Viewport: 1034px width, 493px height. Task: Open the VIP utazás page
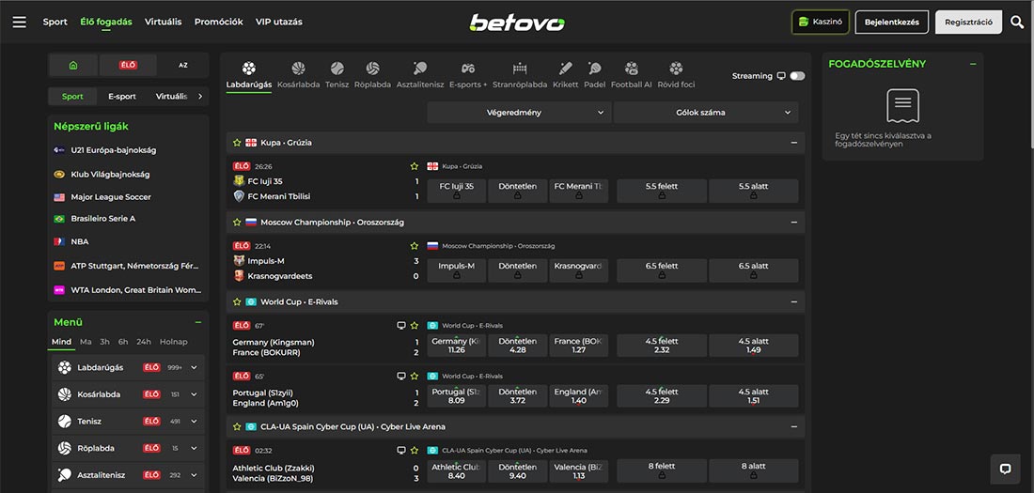[x=279, y=22]
